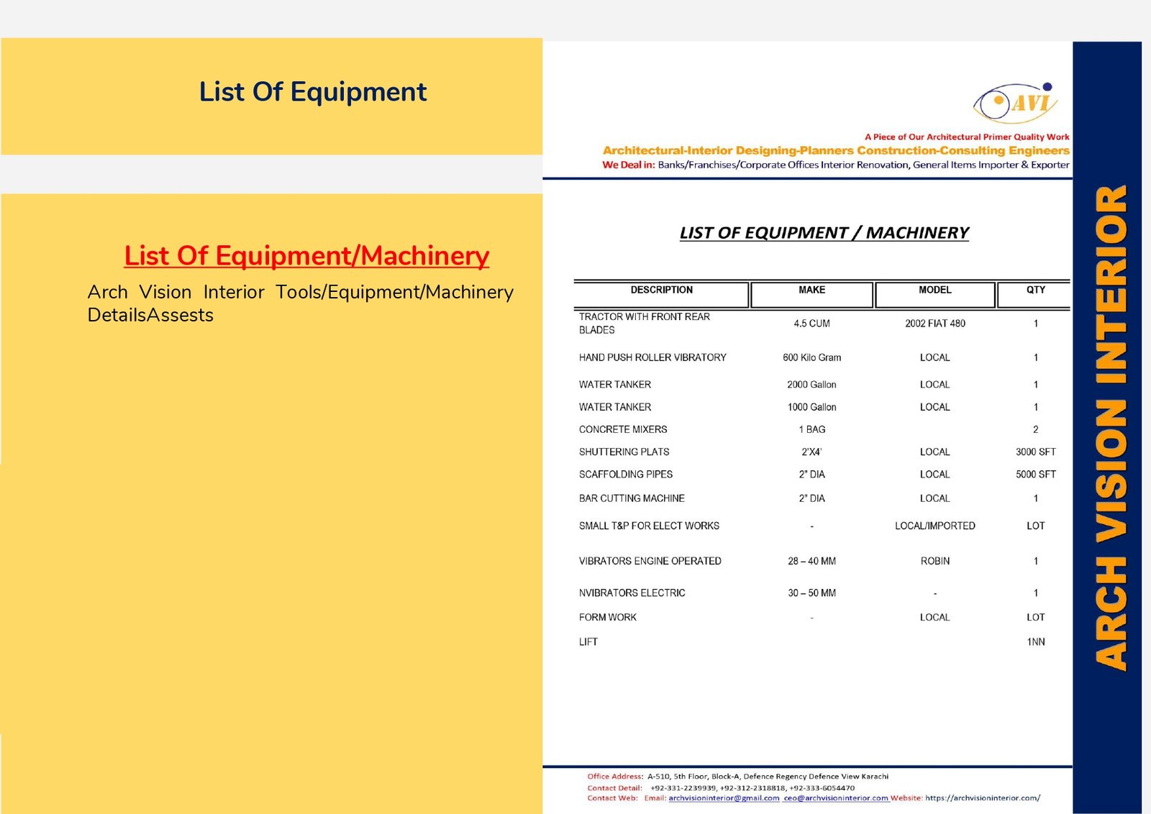Click the 'LIST OF EQUIPMENT / MACHINERY' document title

coord(824,233)
